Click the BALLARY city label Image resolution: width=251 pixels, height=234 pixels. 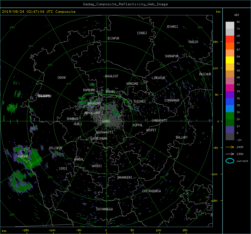[x=182, y=137]
